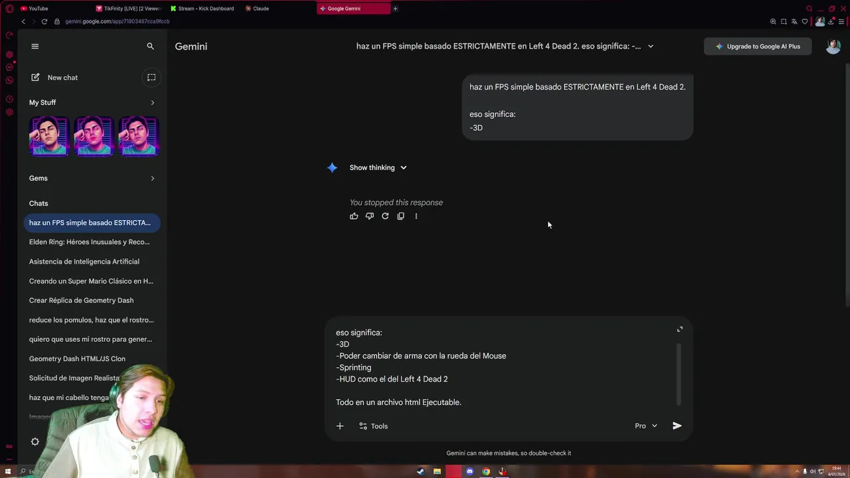
Task: Switch to Claude browser tab
Action: [x=278, y=9]
